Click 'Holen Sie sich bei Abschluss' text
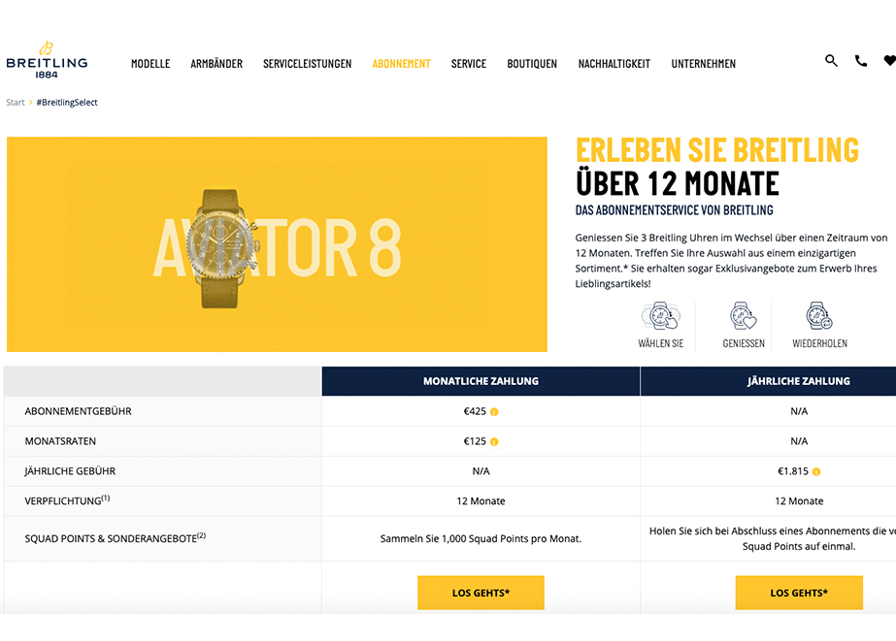This screenshot has height=641, width=896. tap(773, 538)
